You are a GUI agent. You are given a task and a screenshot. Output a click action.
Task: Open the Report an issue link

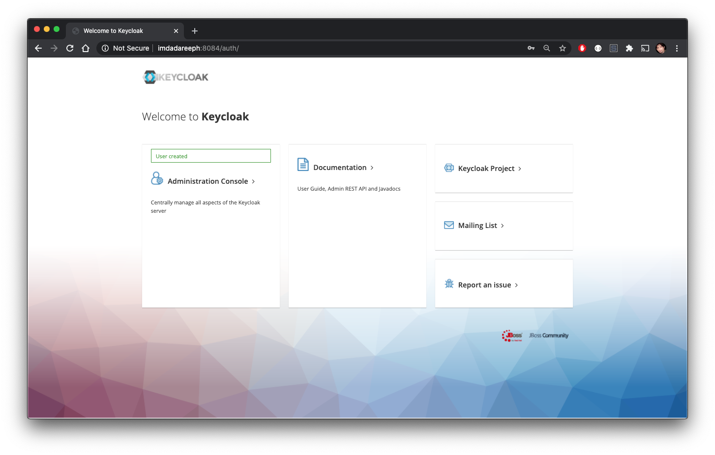pyautogui.click(x=484, y=285)
